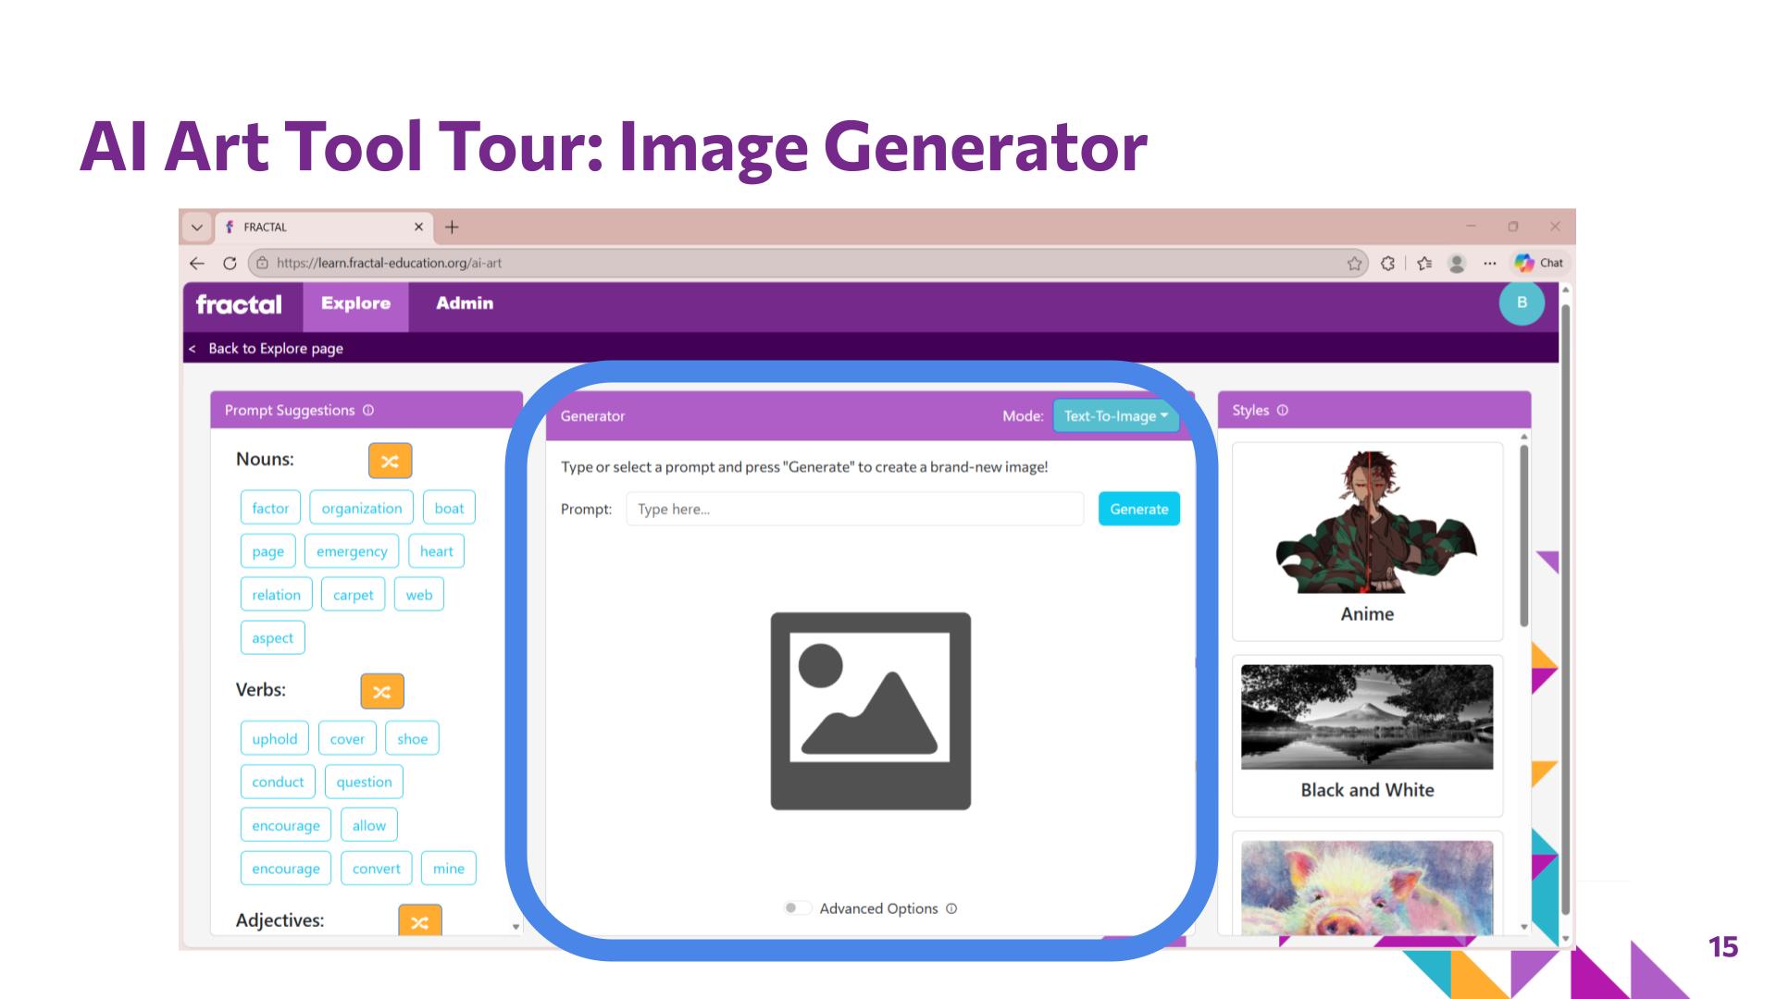This screenshot has height=999, width=1777.
Task: Pick the "relation" suggestion
Action: [x=277, y=595]
